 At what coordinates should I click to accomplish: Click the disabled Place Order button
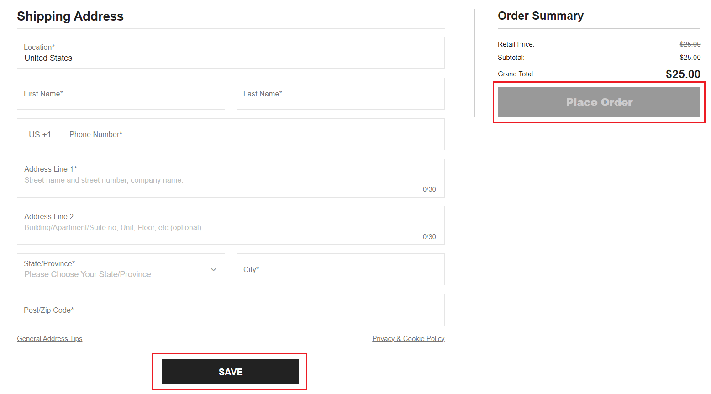point(599,102)
